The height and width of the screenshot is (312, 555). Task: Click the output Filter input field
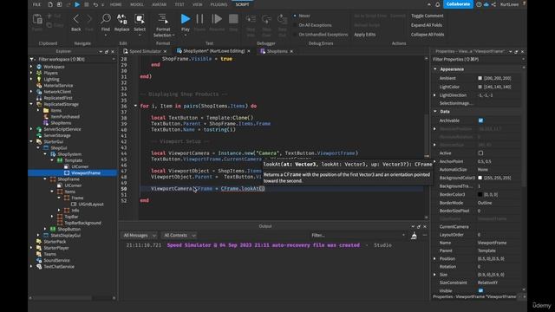(357, 235)
